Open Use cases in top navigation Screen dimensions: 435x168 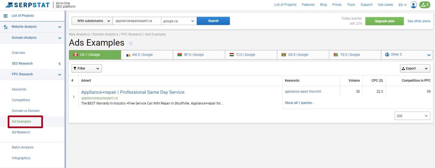385,5
